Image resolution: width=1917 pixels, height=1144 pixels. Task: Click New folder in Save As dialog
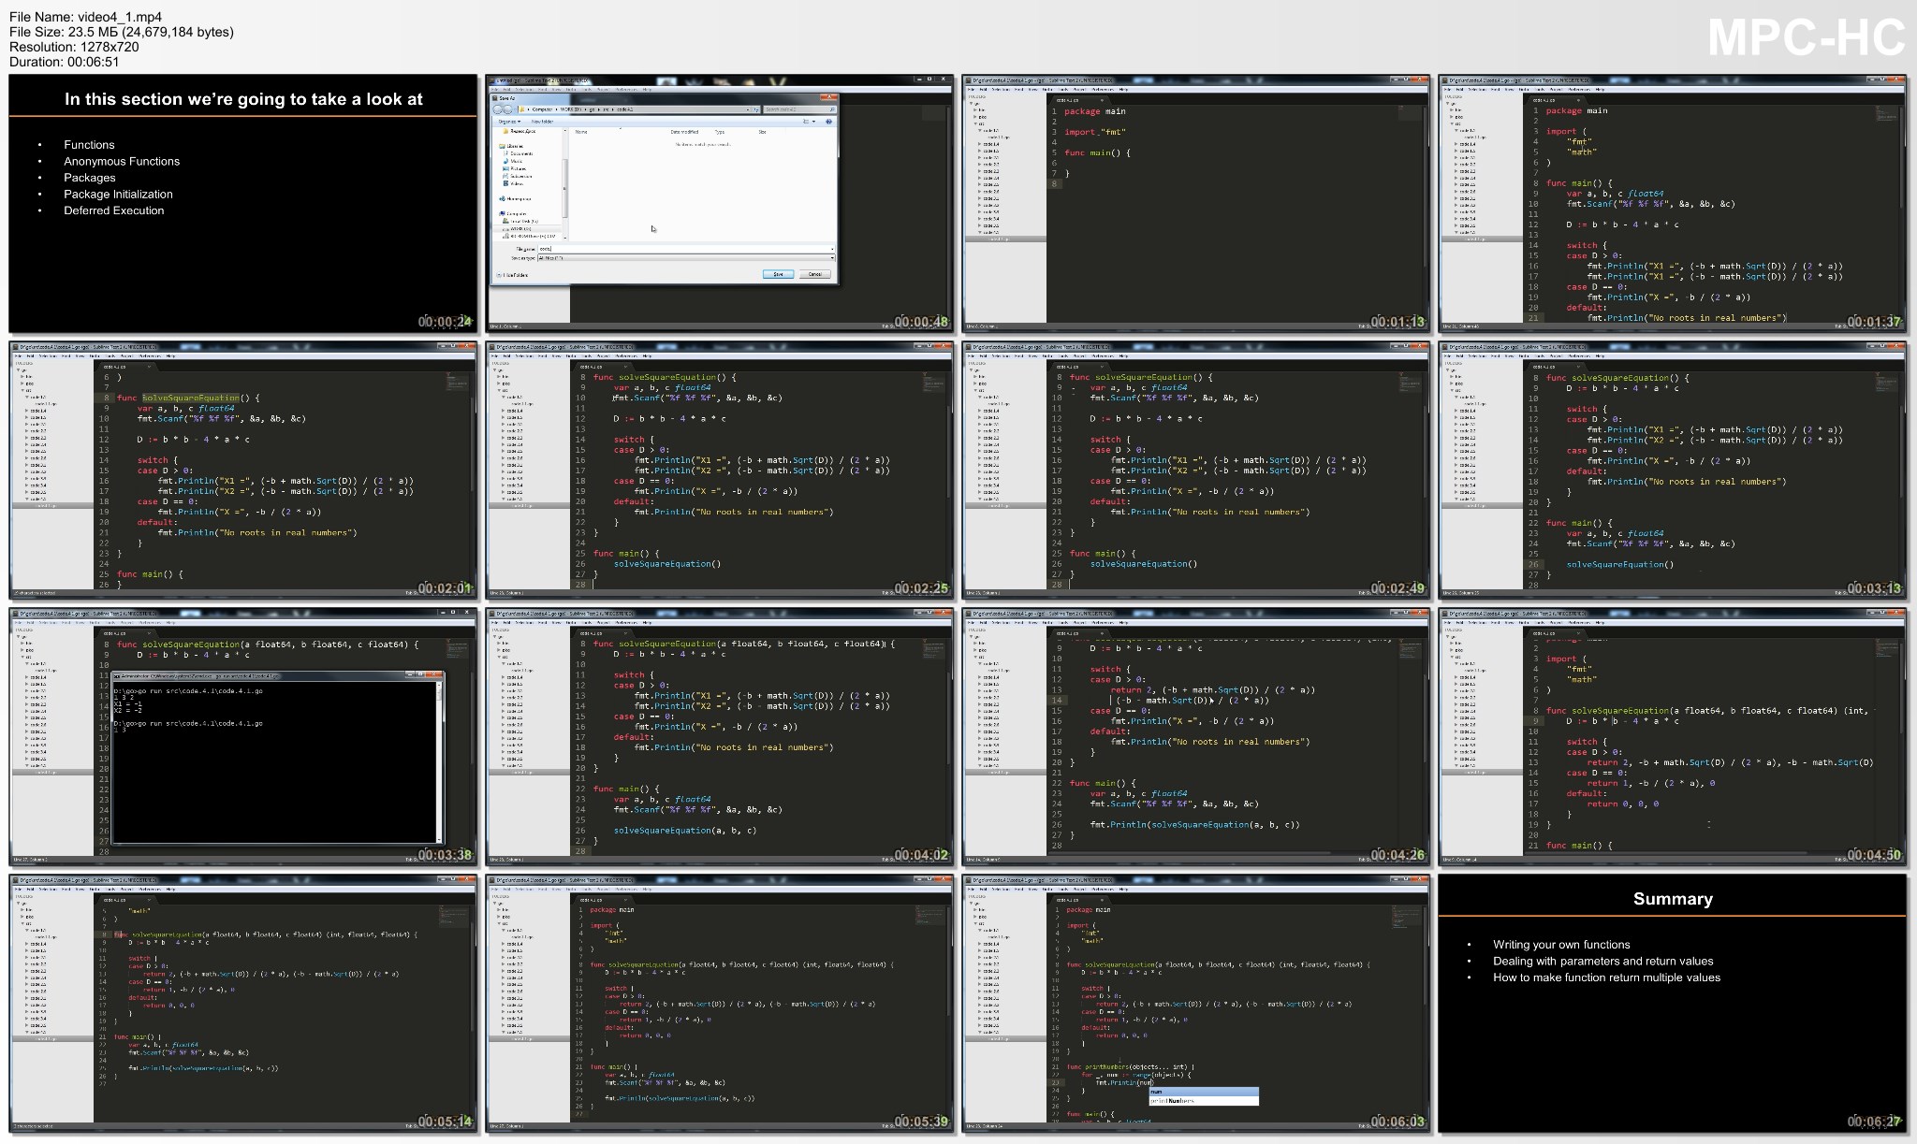pos(542,122)
